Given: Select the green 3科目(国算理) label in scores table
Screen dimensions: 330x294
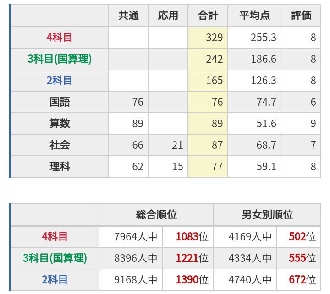Looking at the screenshot, I should pos(60,59).
